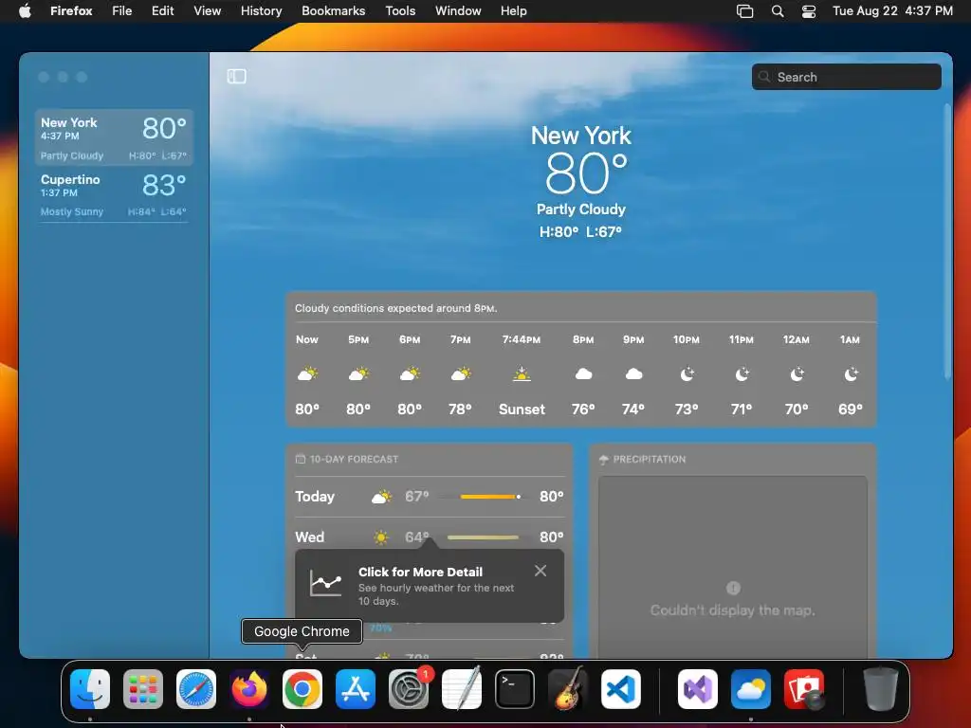Image resolution: width=971 pixels, height=728 pixels.
Task: Click the 10-DAY FORECAST header
Action: (347, 460)
